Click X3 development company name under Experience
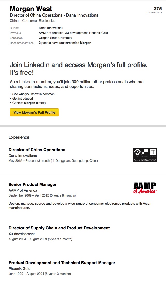 pos(22,234)
